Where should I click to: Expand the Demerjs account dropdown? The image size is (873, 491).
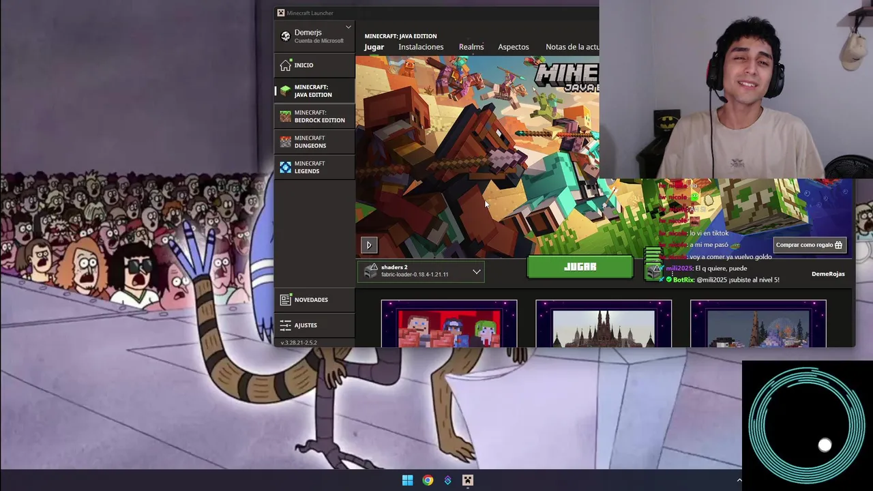point(349,27)
